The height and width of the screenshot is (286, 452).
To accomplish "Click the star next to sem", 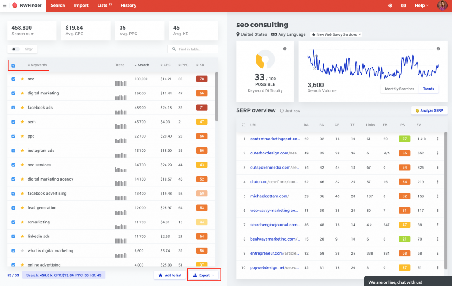I will pos(22,122).
